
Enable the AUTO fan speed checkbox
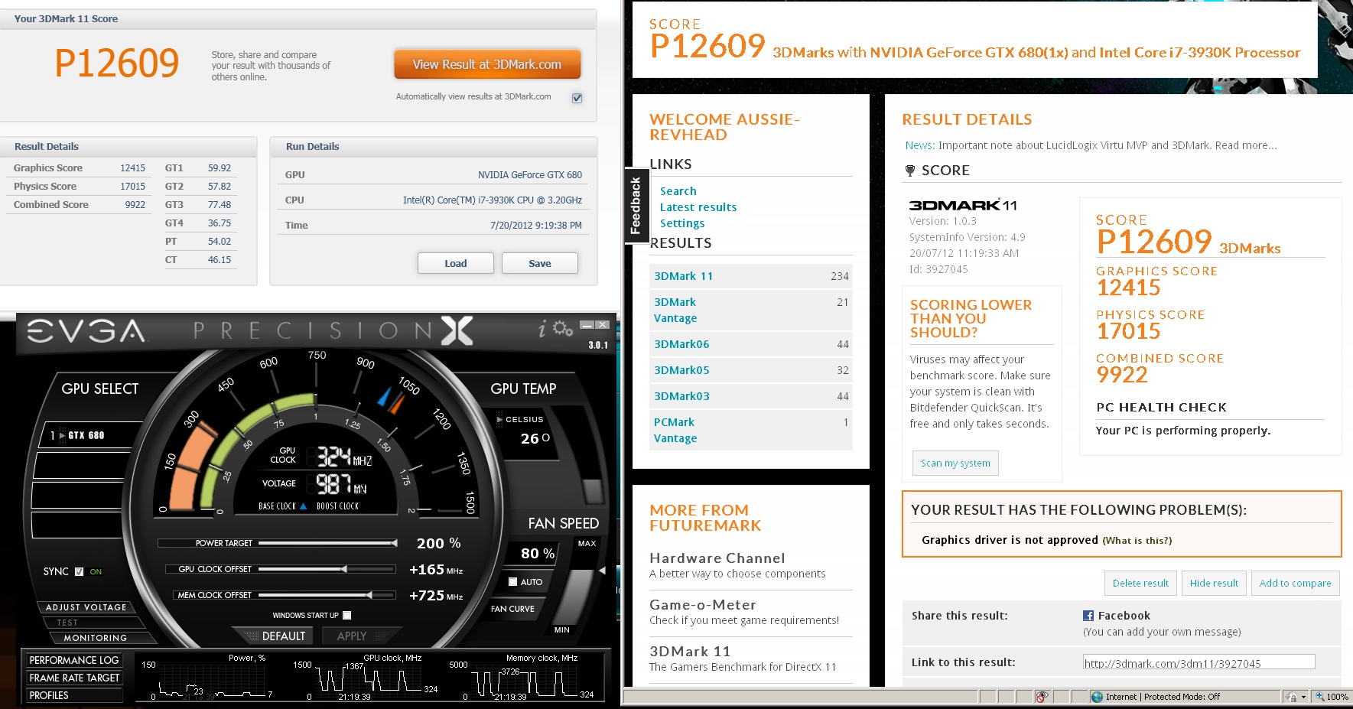click(512, 582)
